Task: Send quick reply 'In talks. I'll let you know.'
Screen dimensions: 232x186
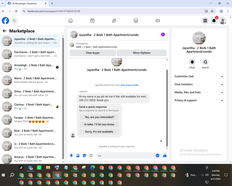Action: (x=99, y=124)
